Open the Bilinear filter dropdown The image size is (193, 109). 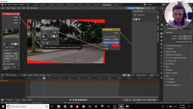[50, 39]
